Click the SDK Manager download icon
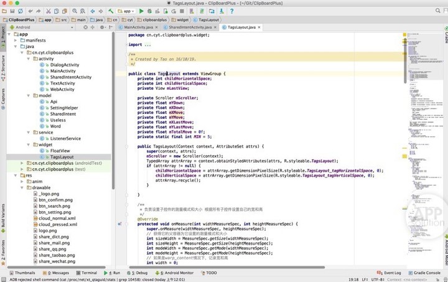 tap(222, 11)
